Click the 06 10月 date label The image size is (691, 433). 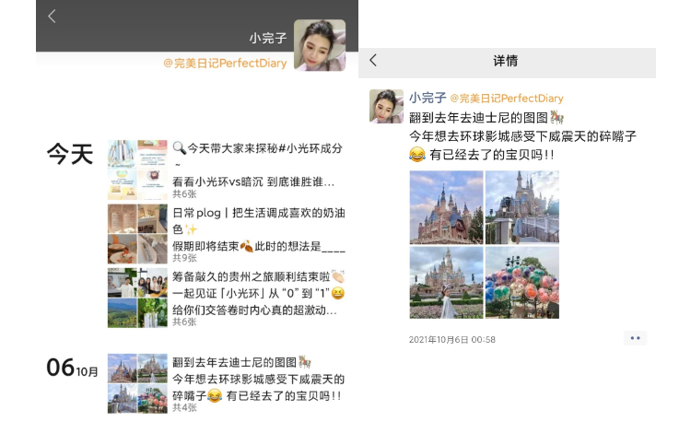click(72, 368)
